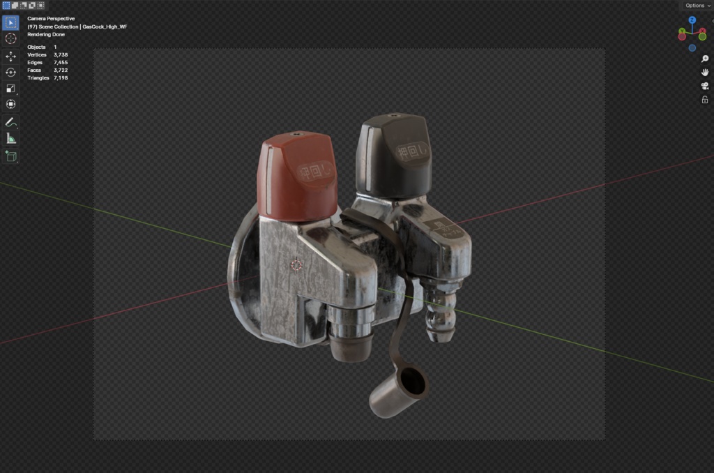Set selection mode to extend
The width and height of the screenshot is (714, 473).
click(15, 5)
